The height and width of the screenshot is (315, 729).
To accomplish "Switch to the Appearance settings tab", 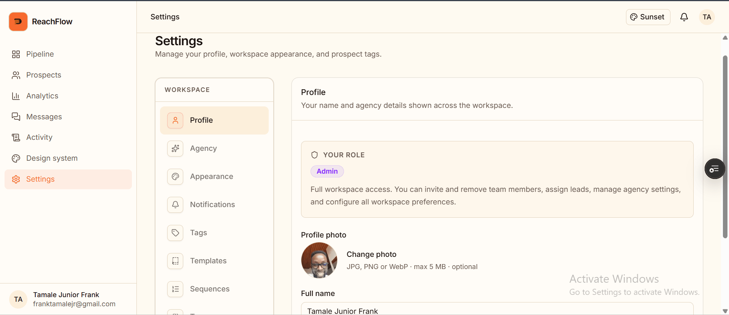I will (214, 177).
